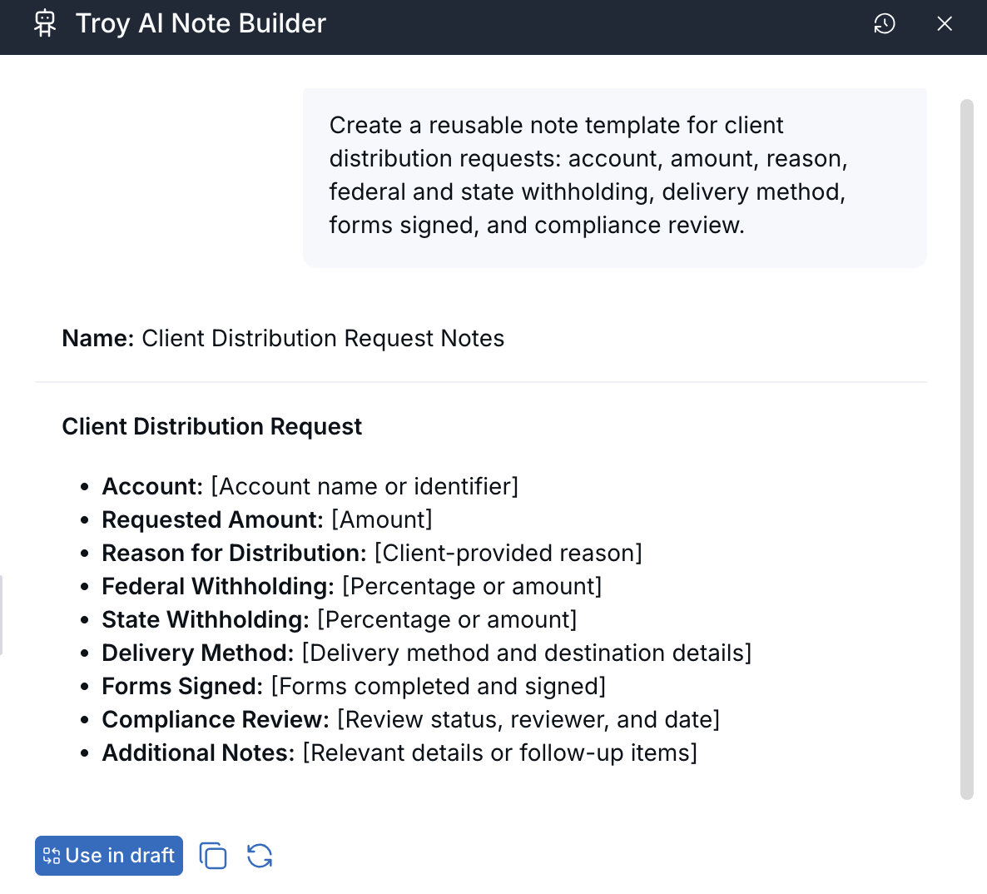Copy the generated note template
The height and width of the screenshot is (894, 987).
(x=213, y=856)
